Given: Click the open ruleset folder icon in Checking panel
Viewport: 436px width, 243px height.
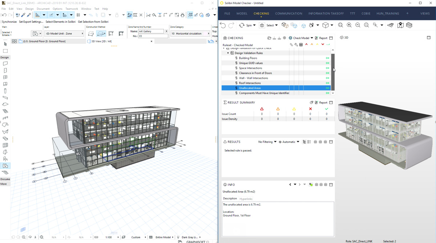Looking at the screenshot, I should (269, 38).
